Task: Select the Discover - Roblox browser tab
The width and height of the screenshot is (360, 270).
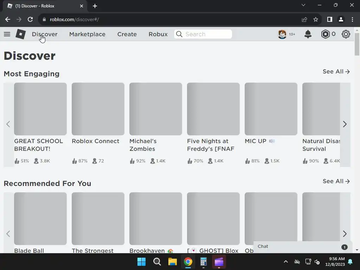Action: coord(45,6)
